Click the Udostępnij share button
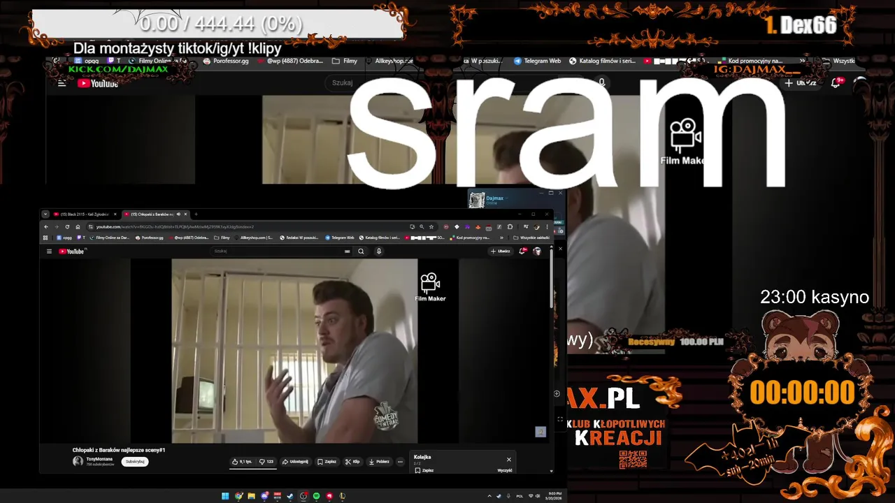Image resolution: width=895 pixels, height=503 pixels. tap(295, 462)
